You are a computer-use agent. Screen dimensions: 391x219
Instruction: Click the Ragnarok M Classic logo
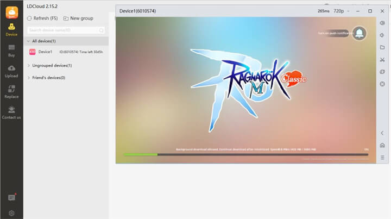[x=248, y=90]
